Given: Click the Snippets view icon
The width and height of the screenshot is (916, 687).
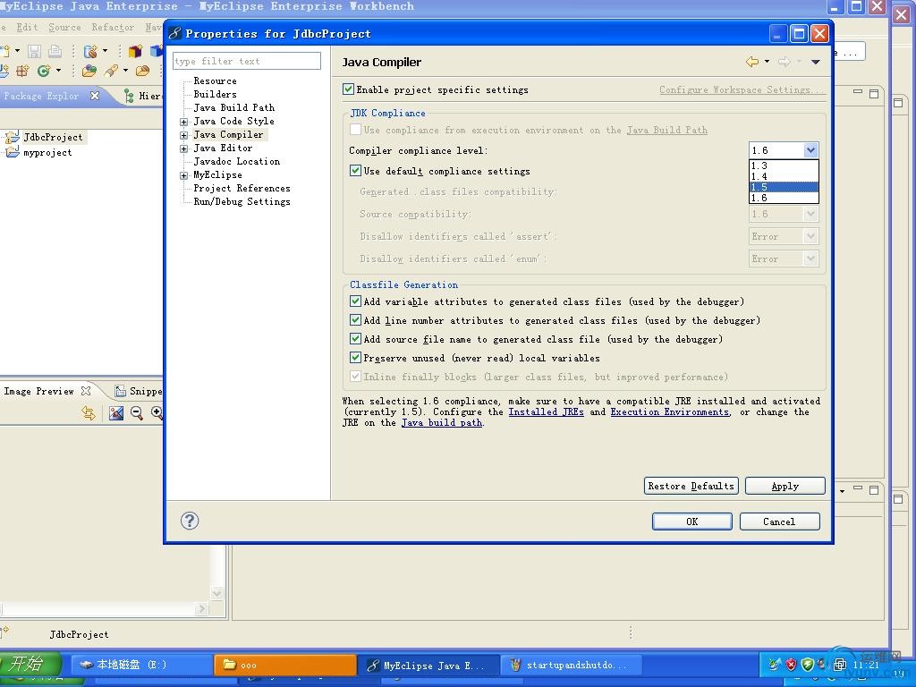Looking at the screenshot, I should pyautogui.click(x=121, y=391).
